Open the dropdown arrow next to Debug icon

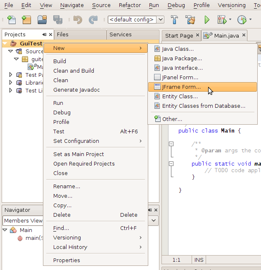(230, 19)
